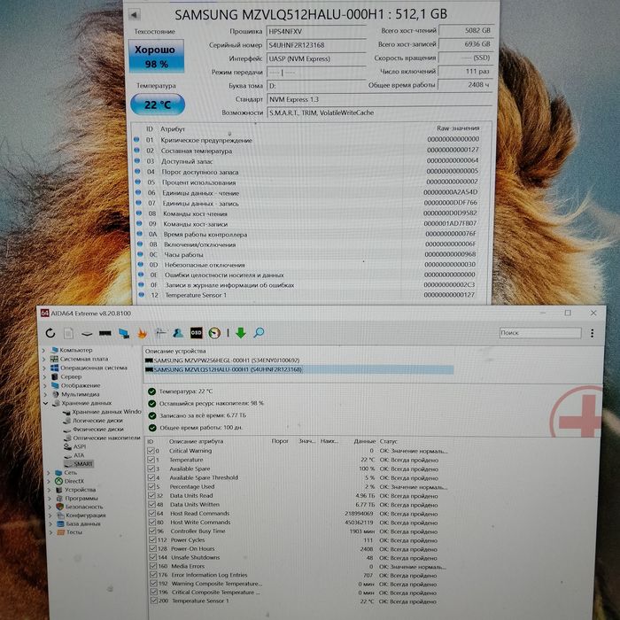Open the CPUID panel icon in AIDA64 toolbar

(x=160, y=333)
